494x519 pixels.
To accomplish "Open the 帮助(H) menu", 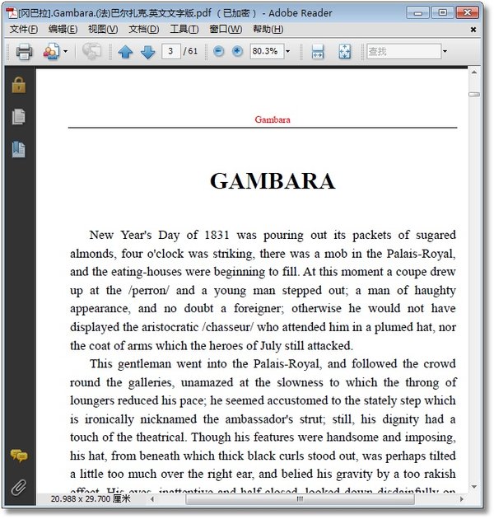I will pos(268,30).
